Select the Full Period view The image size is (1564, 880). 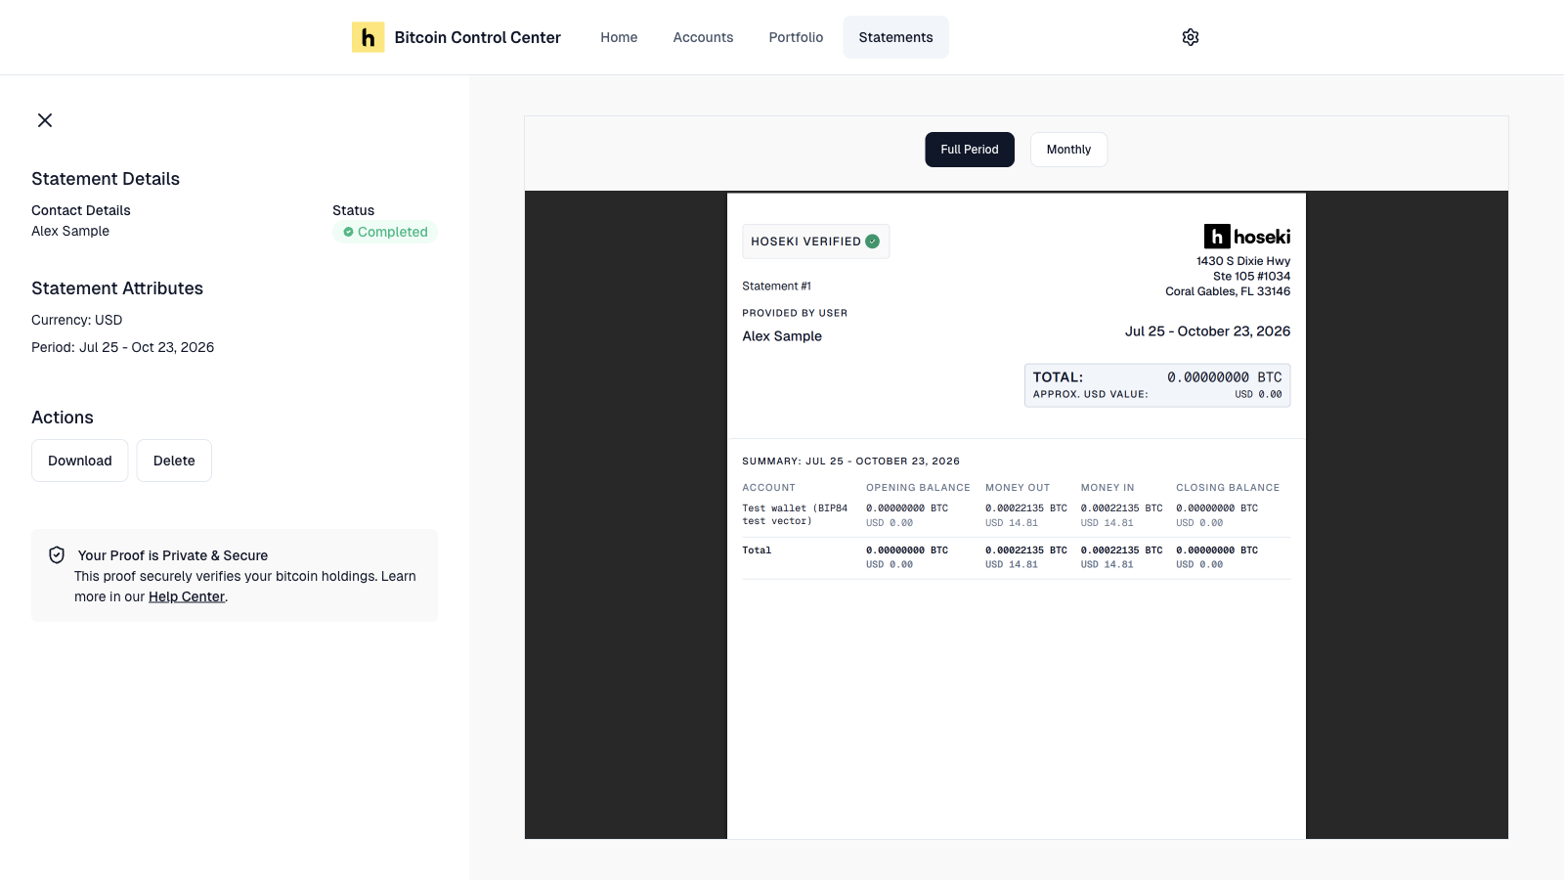970,150
